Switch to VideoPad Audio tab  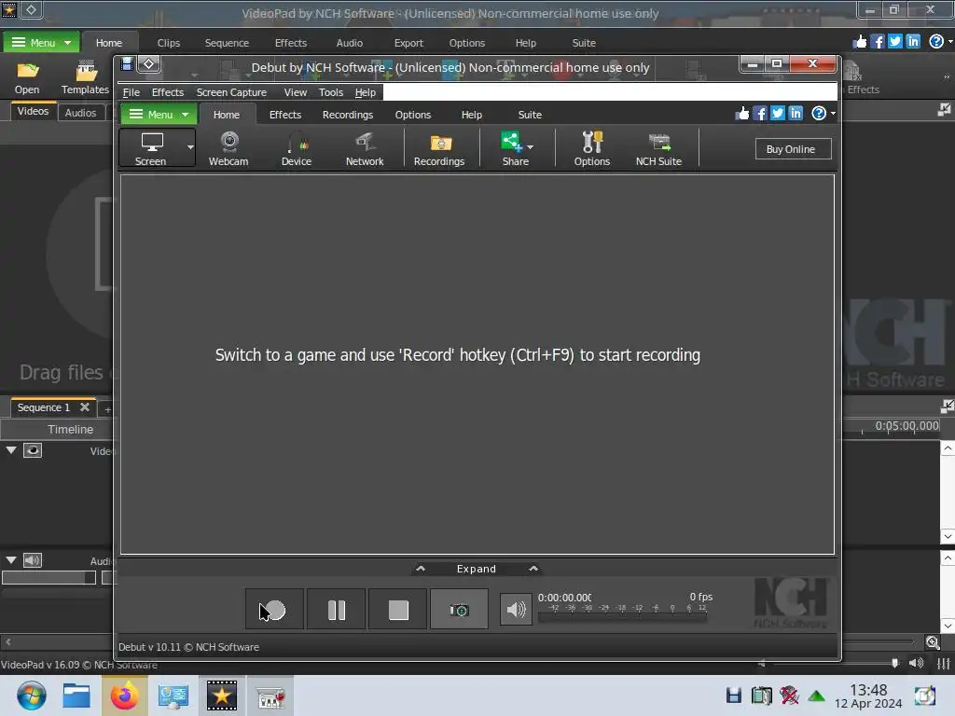coord(349,43)
